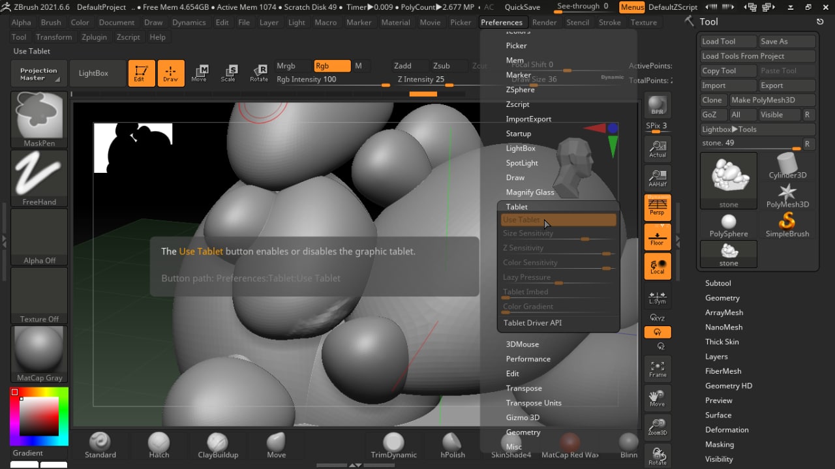Select the PolySphere tool icon
This screenshot has height=469, width=835.
[728, 225]
